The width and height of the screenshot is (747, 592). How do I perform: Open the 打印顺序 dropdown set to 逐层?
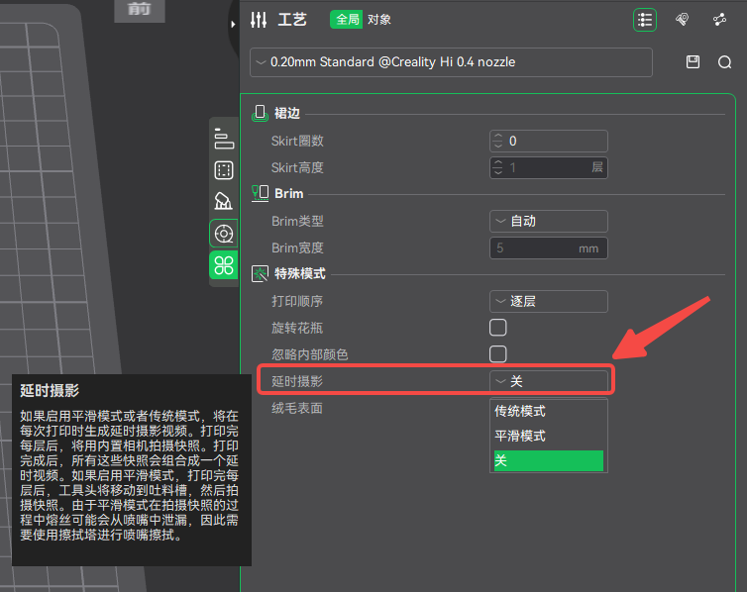click(548, 301)
